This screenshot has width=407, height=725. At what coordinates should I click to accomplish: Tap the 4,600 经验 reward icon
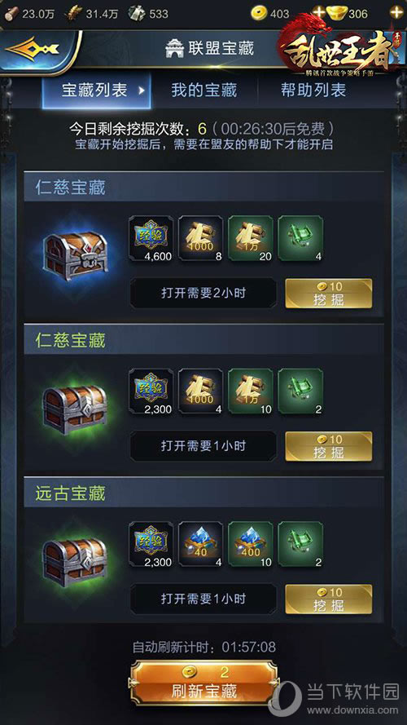pyautogui.click(x=151, y=239)
